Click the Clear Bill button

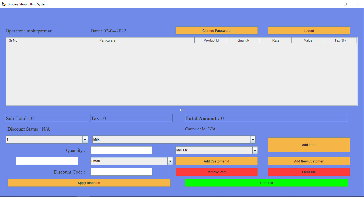pos(308,172)
